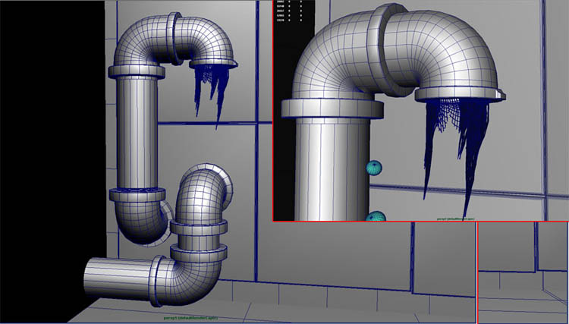The height and width of the screenshot is (324, 569).
Task: Select the wide flange atop inset vertical pipe
Action: pyautogui.click(x=332, y=109)
